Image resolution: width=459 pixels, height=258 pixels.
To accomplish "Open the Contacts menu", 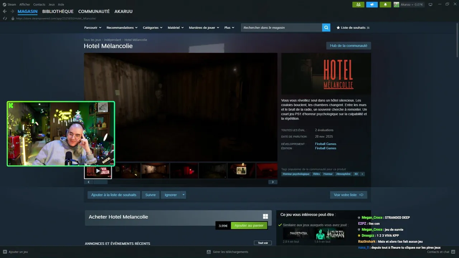I will pos(39,5).
